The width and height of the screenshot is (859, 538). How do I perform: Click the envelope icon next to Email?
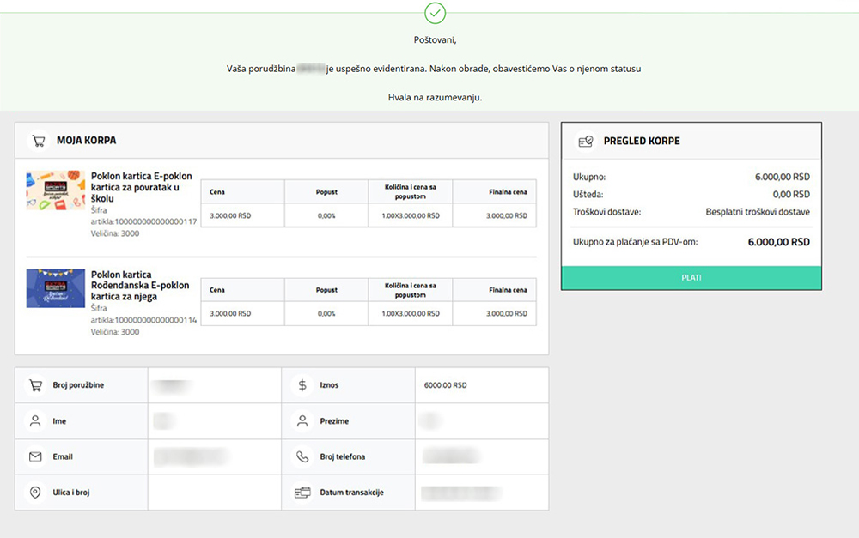35,456
